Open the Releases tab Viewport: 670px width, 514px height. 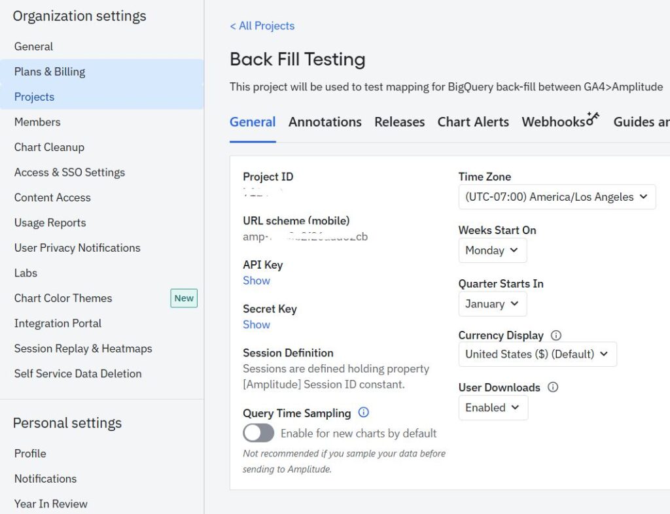[399, 122]
